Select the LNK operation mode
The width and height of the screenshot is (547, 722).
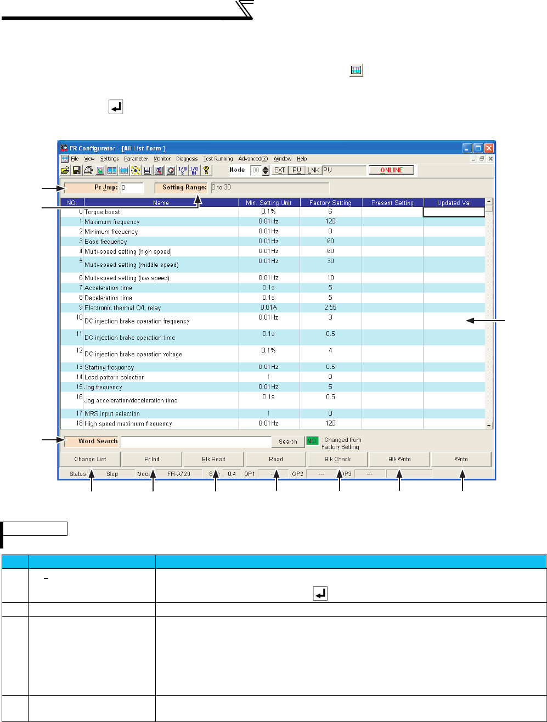pyautogui.click(x=313, y=170)
